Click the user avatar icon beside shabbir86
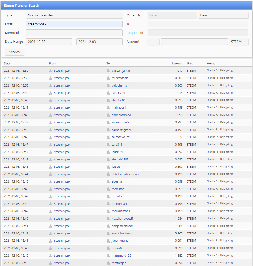Viewport: 253px width, 266px height. click(x=108, y=100)
